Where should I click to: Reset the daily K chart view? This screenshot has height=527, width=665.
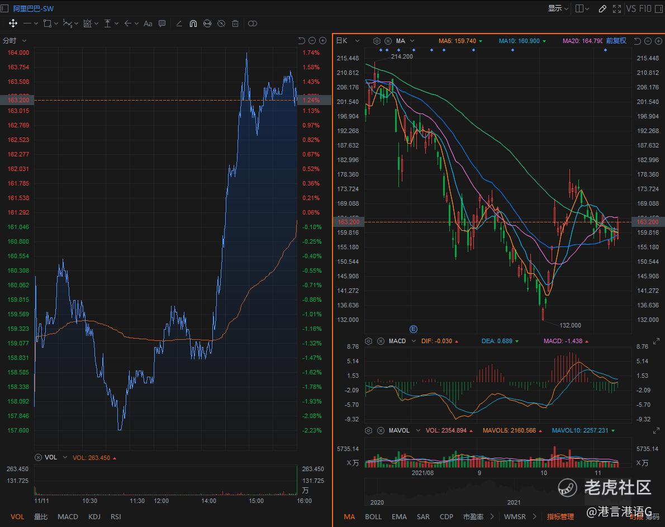(638, 41)
